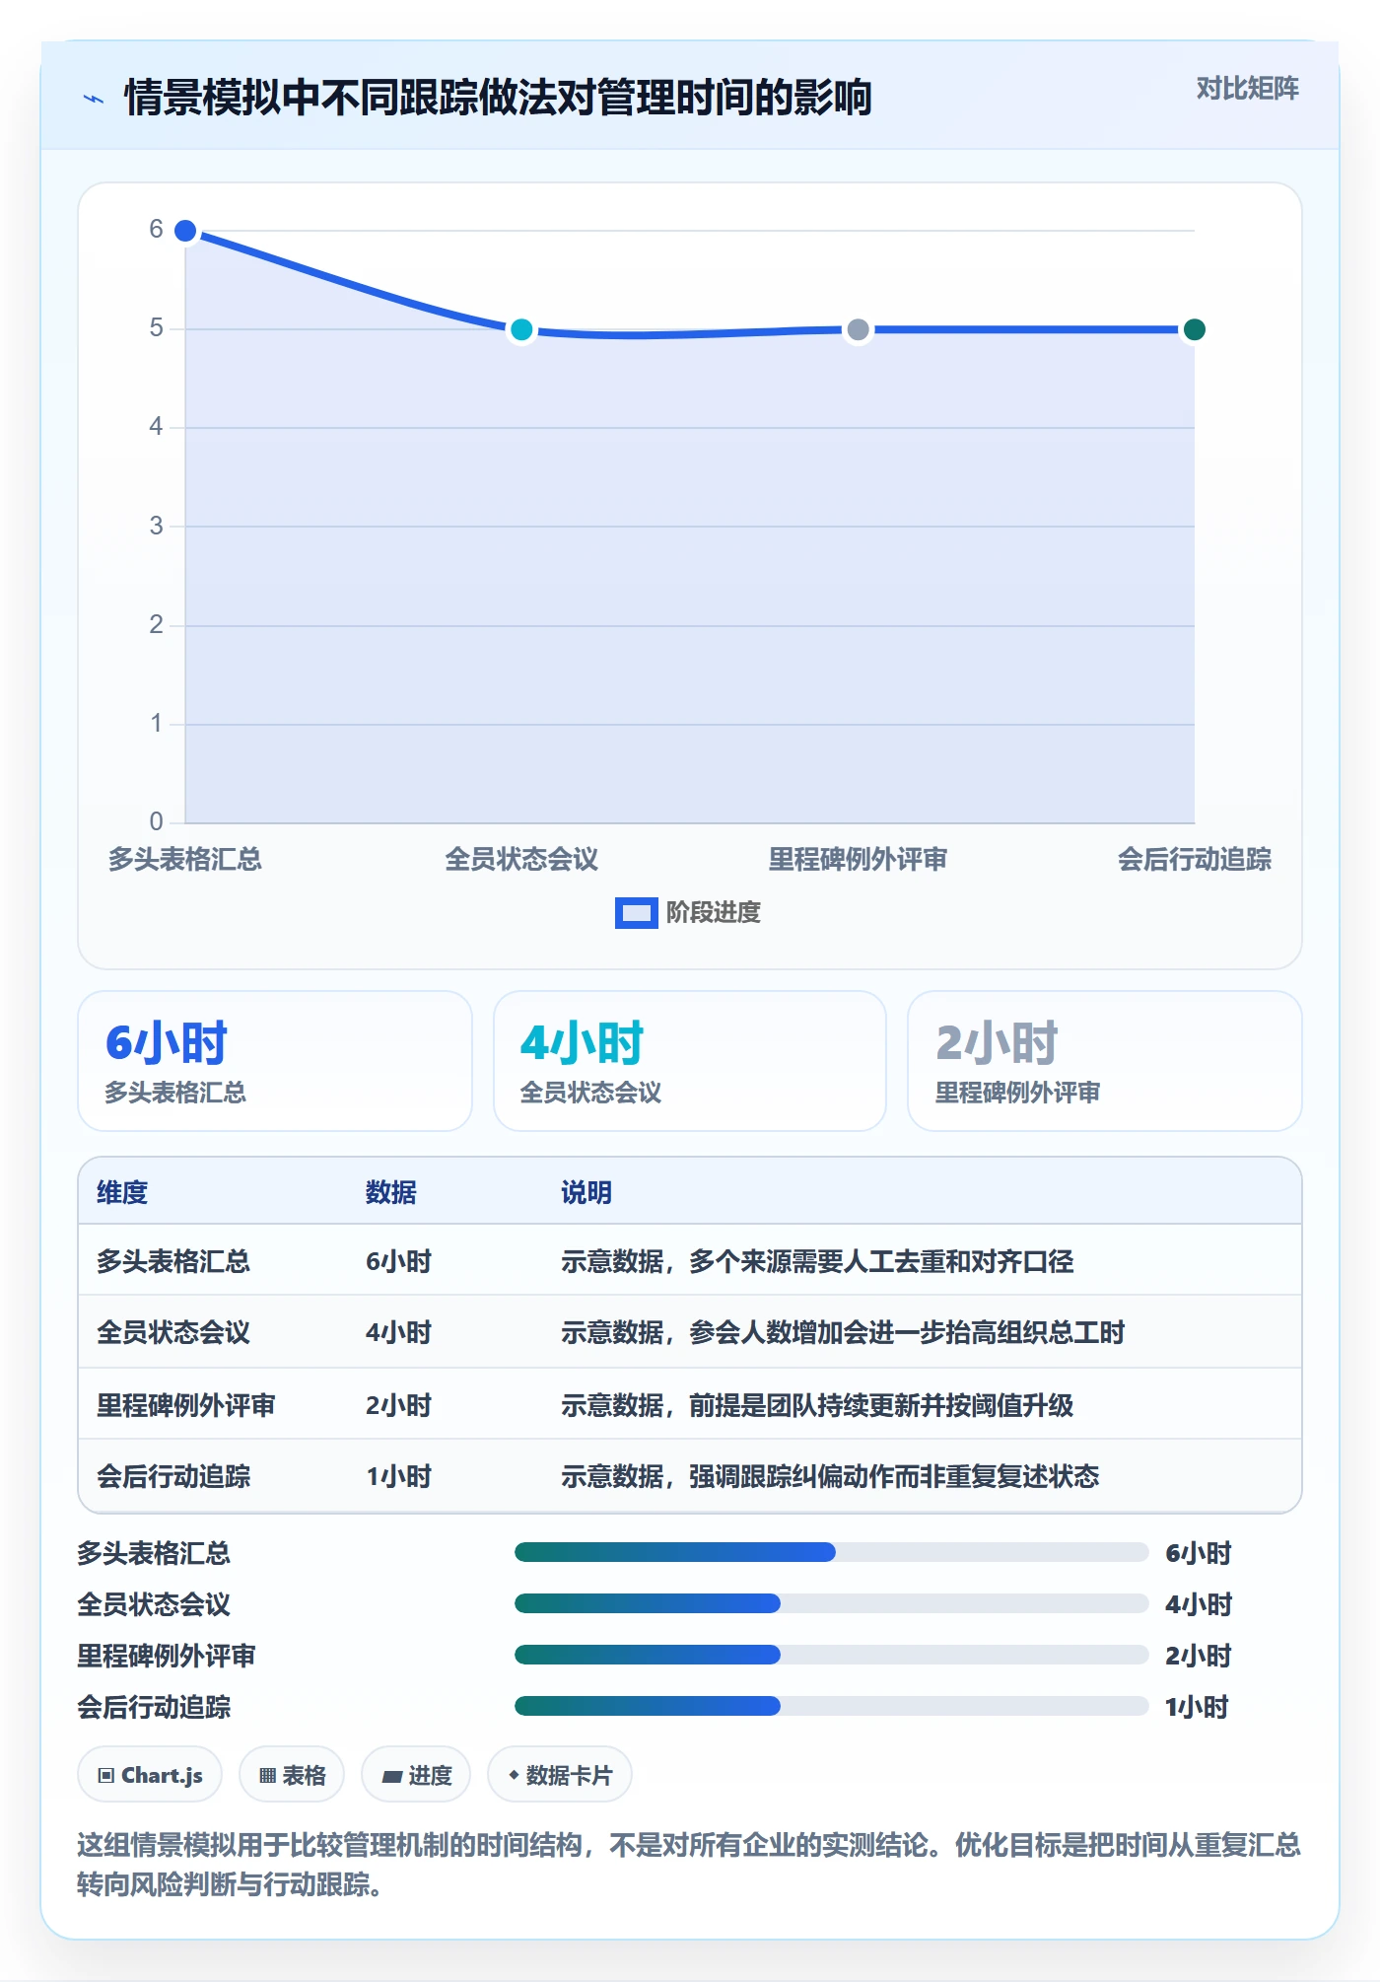
Task: Click the 1小时 cell in the table
Action: [399, 1477]
